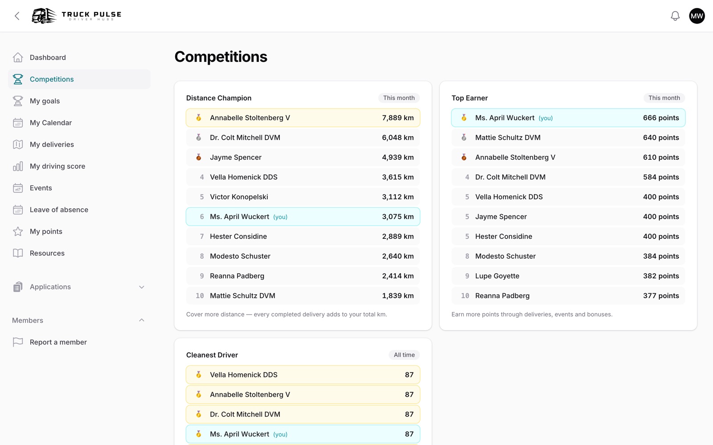713x445 pixels.
Task: Click bronze medal beside Annabelle in Top Earner
Action: [464, 157]
